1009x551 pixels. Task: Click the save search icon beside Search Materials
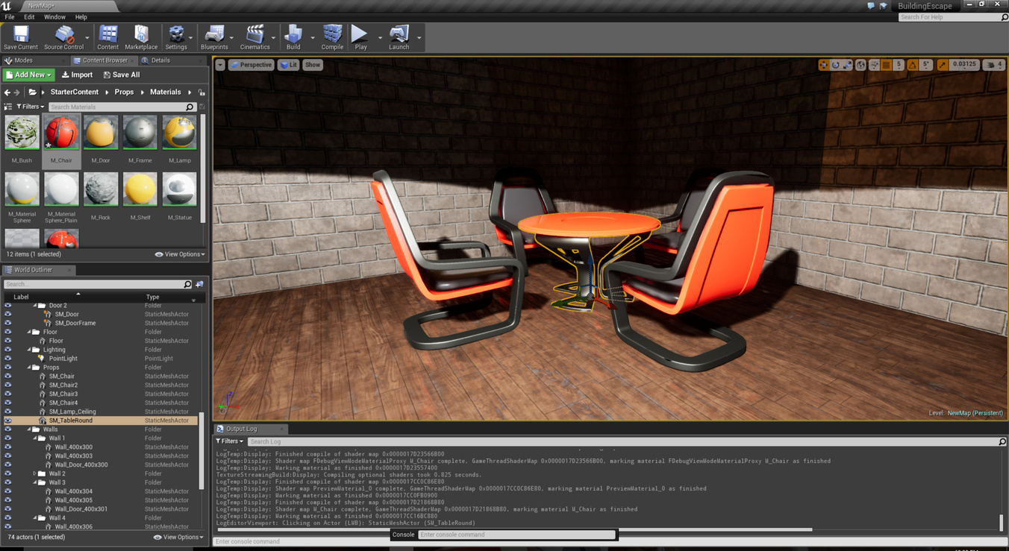202,107
